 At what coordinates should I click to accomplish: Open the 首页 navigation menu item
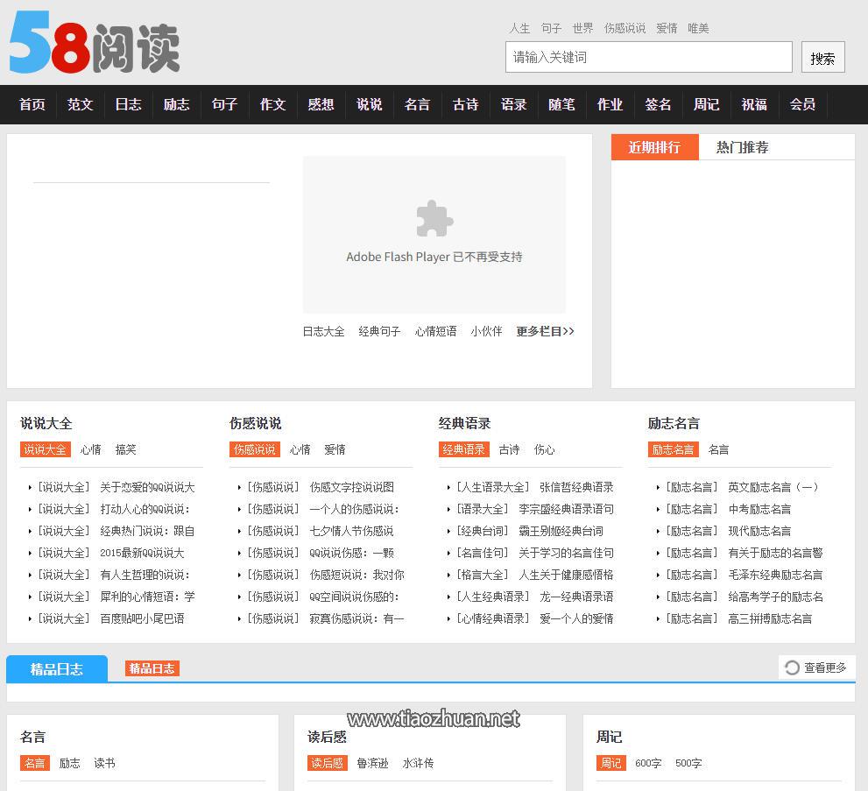32,104
